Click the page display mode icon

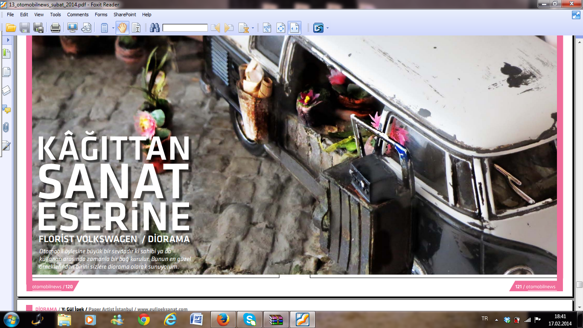click(104, 28)
